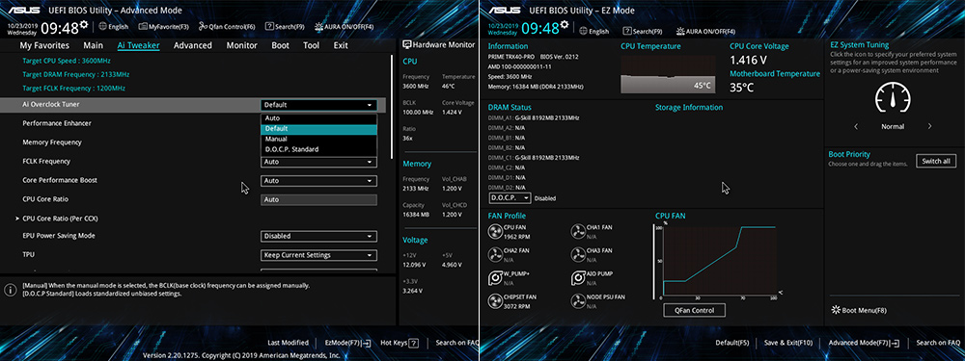This screenshot has width=965, height=361.
Task: Click the QFan Control button
Action: point(694,311)
